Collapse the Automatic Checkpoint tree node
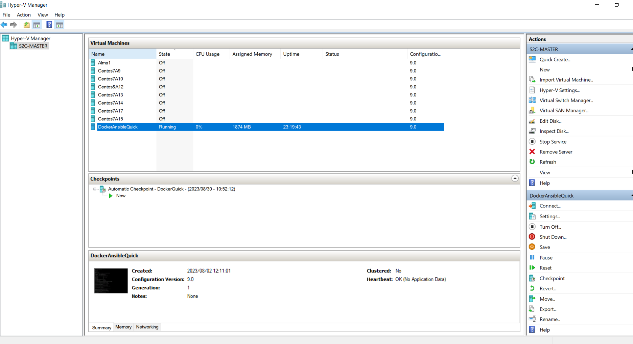Image resolution: width=633 pixels, height=344 pixels. pyautogui.click(x=95, y=189)
